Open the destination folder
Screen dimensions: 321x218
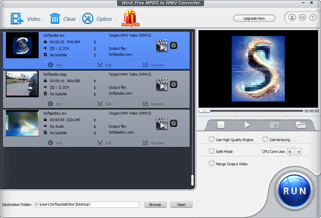click(181, 205)
